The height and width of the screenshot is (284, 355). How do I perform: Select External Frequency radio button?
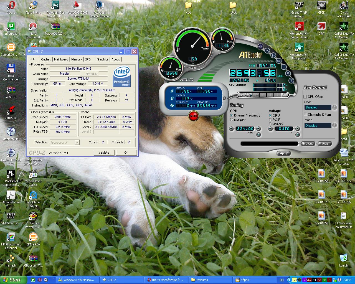(x=231, y=115)
